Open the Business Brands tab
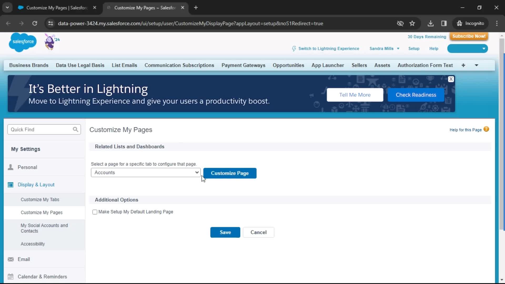This screenshot has width=505, height=284. click(29, 65)
